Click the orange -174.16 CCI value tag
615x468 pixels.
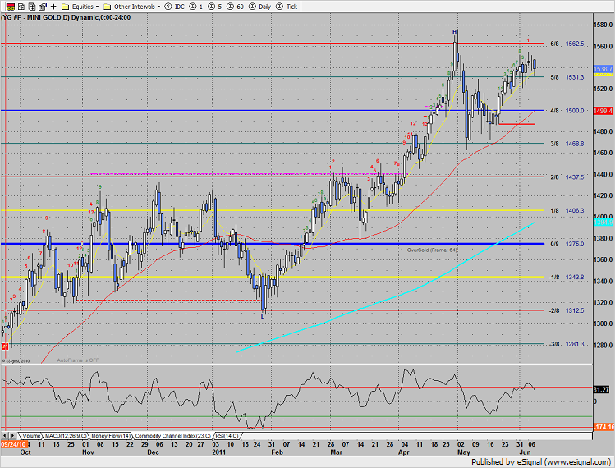(x=604, y=427)
